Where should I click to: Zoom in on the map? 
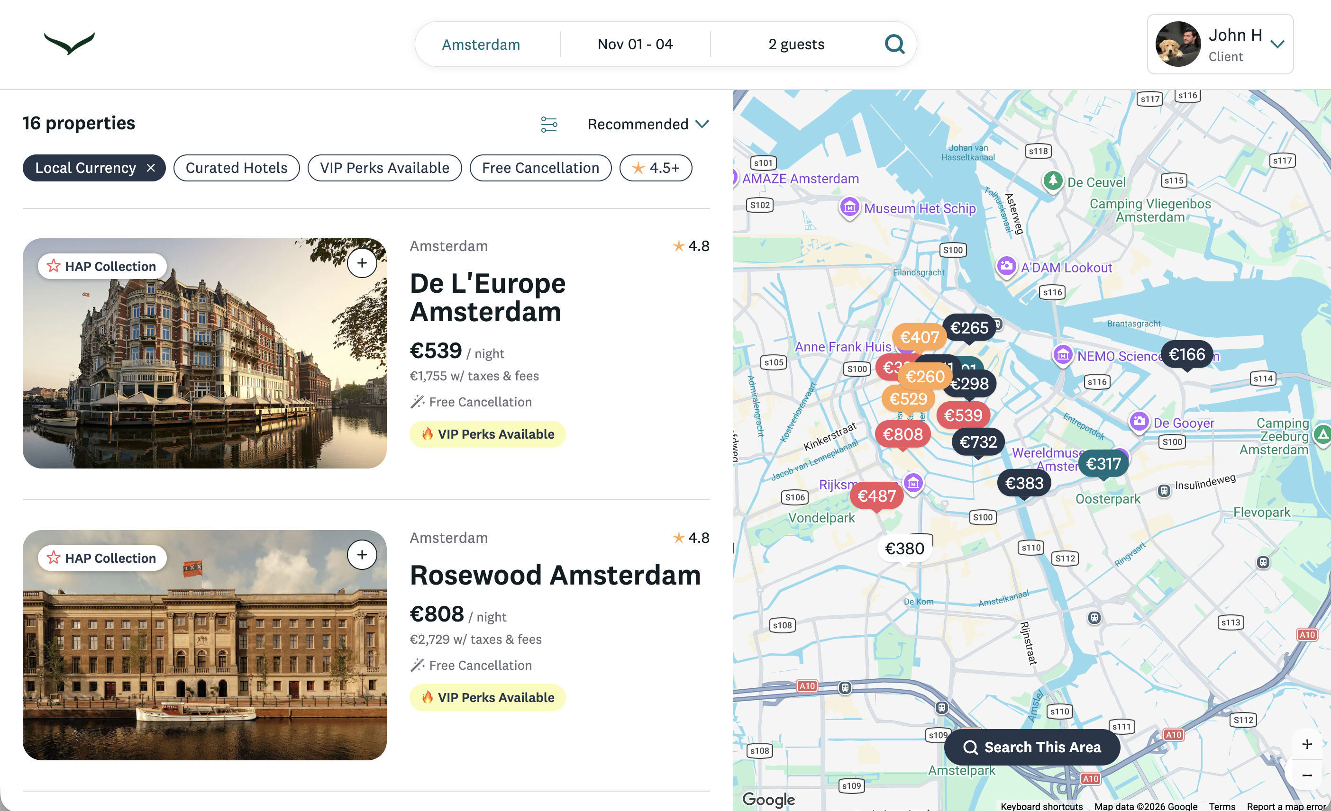pos(1307,744)
